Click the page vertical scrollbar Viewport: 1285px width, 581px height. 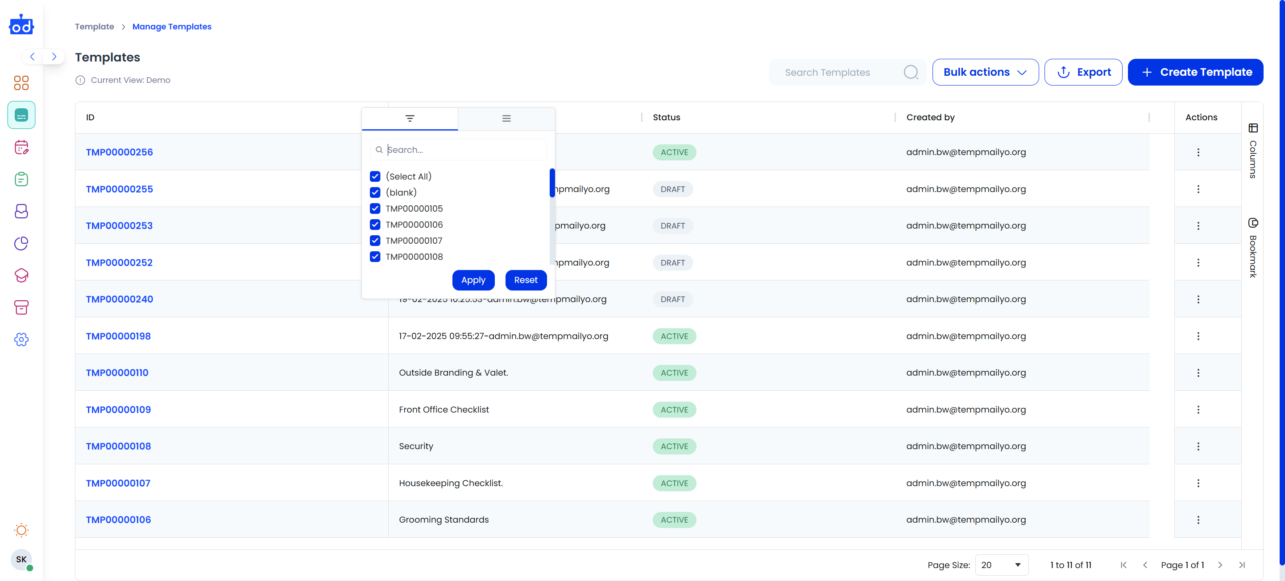[x=1281, y=282]
